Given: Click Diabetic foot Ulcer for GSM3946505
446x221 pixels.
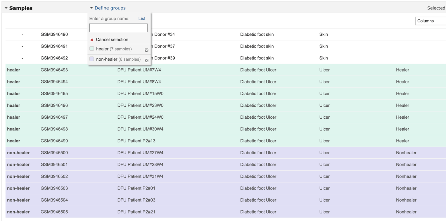Looking at the screenshot, I should pyautogui.click(x=258, y=212).
